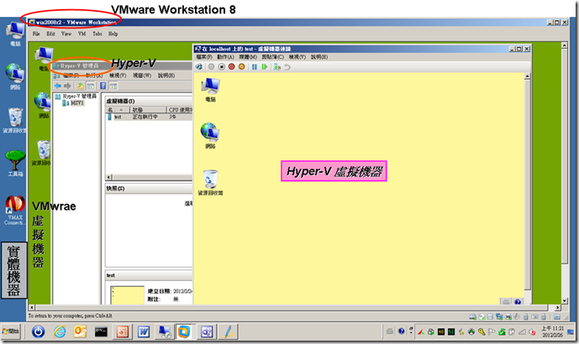Click the Turn Off (black square) VM toolbar icon

222,67
